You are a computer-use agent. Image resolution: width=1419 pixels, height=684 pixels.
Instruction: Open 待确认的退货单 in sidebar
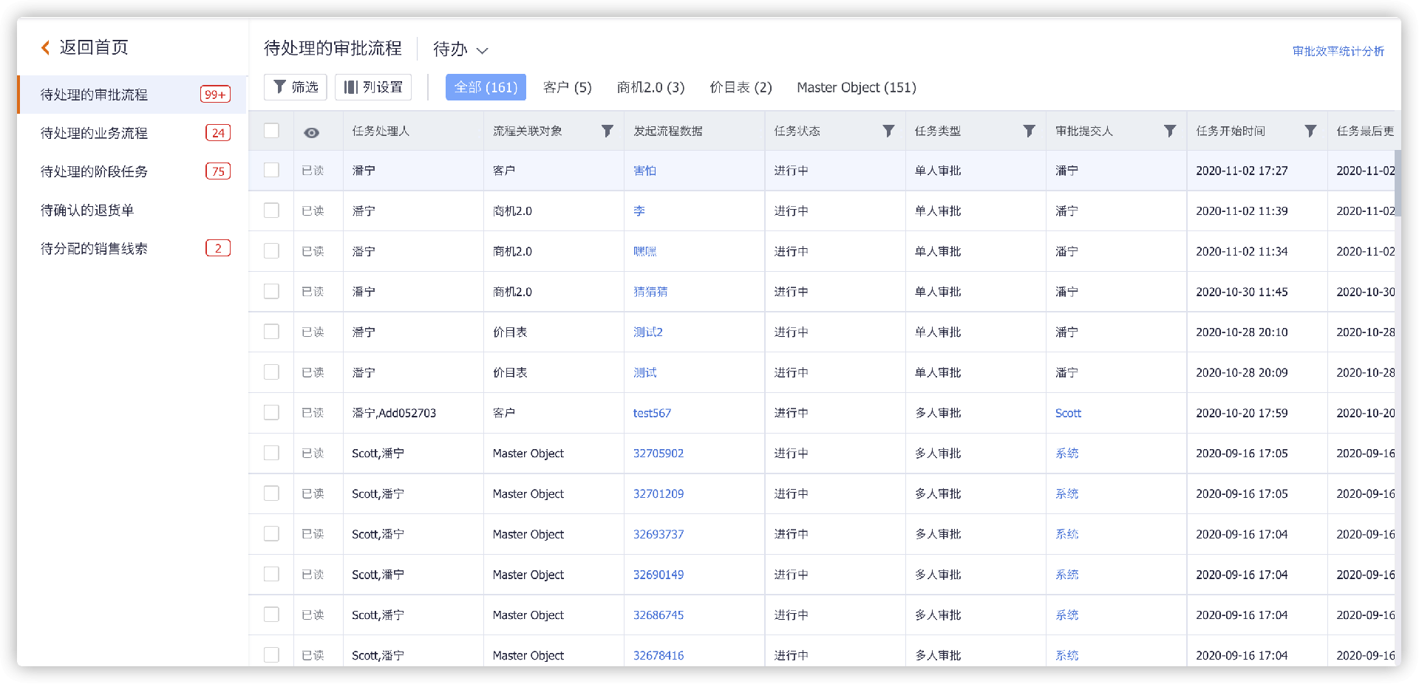tap(132, 210)
